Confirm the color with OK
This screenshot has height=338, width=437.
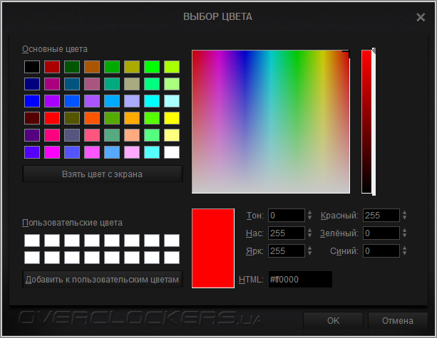click(x=333, y=320)
